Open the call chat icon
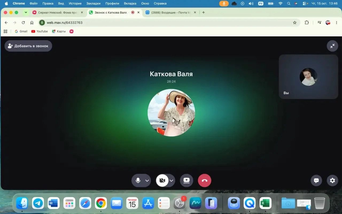This screenshot has height=214, width=342. pos(316,181)
